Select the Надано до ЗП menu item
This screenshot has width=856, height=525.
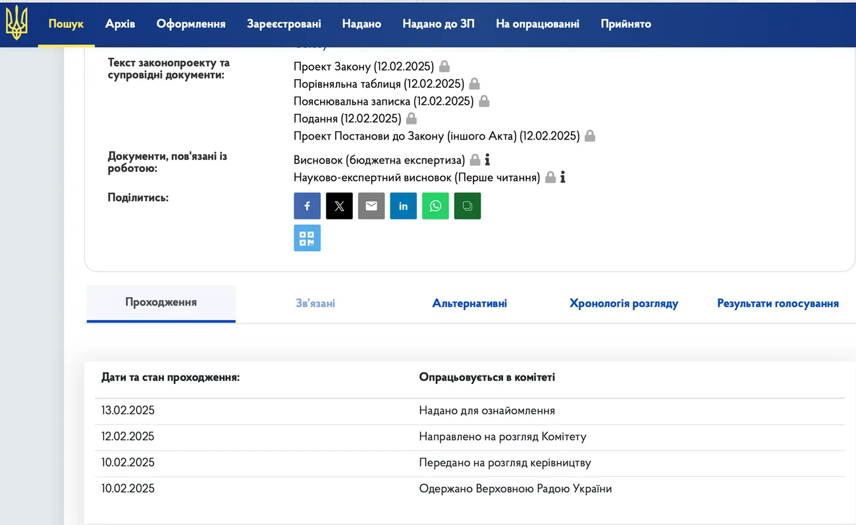[438, 24]
